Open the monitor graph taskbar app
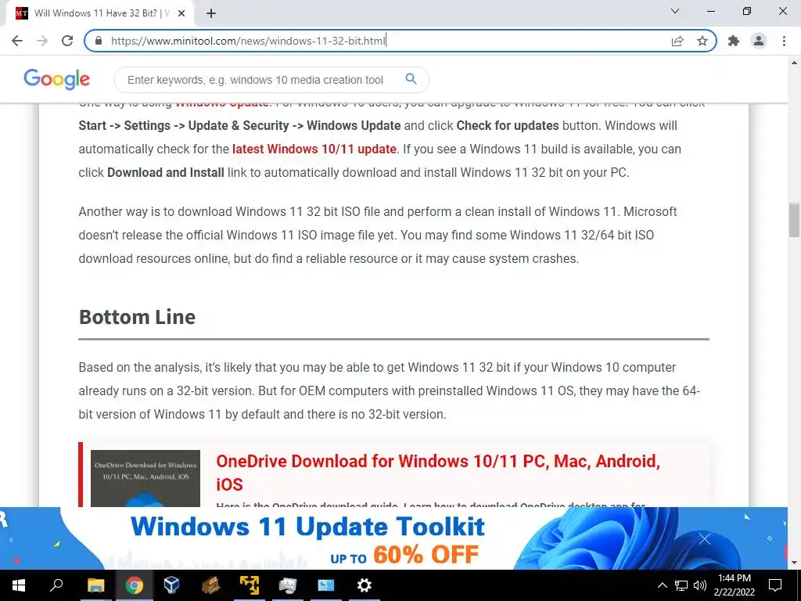 click(288, 585)
